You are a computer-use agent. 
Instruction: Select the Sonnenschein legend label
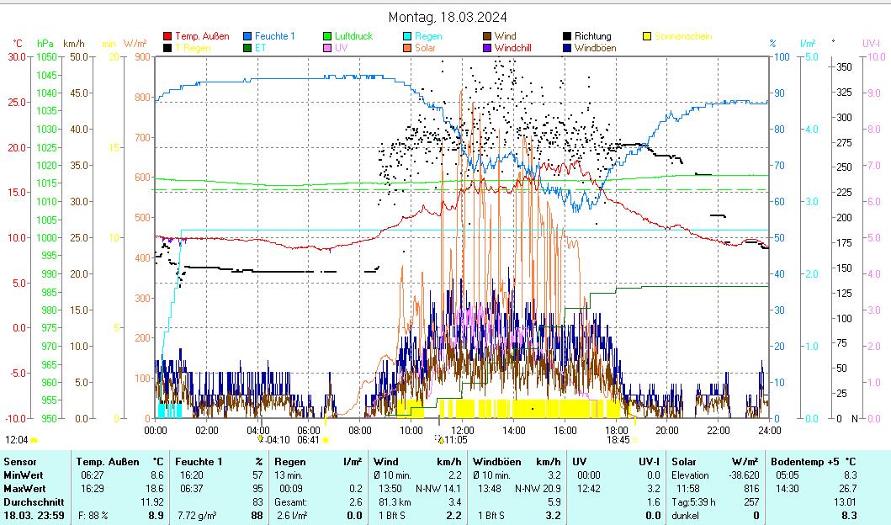click(683, 36)
